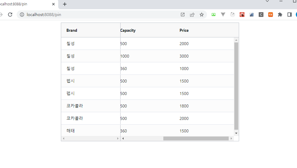
Task: Reload the page with the refresh icon
Action: click(x=10, y=15)
